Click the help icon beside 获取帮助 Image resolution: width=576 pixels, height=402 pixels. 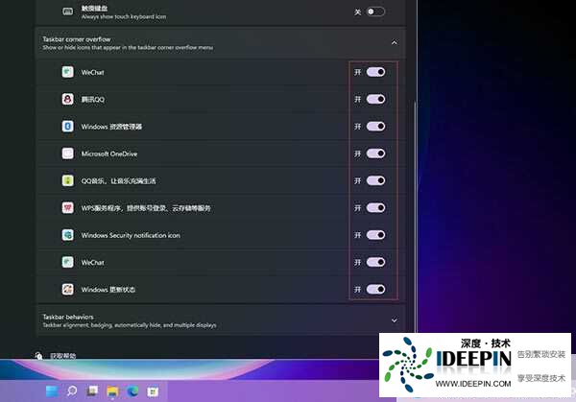coord(38,355)
